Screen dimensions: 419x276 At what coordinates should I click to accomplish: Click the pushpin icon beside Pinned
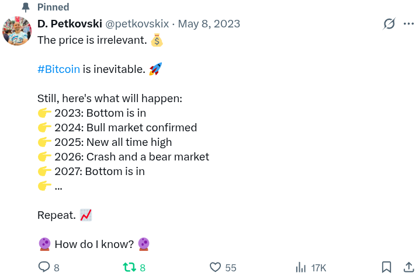(25, 7)
